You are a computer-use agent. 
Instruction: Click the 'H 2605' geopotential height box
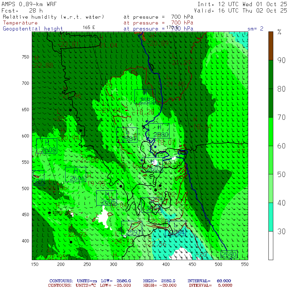coord(107,198)
